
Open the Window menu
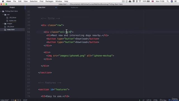59,1
